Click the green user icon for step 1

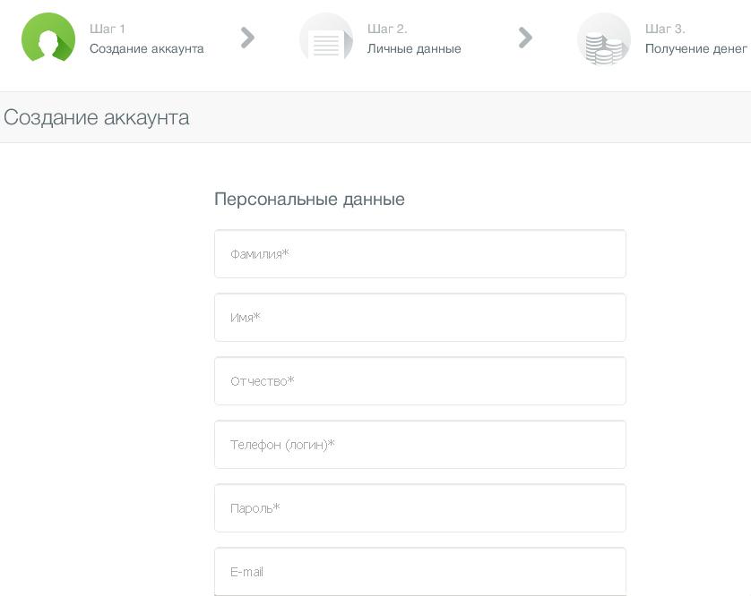click(48, 38)
